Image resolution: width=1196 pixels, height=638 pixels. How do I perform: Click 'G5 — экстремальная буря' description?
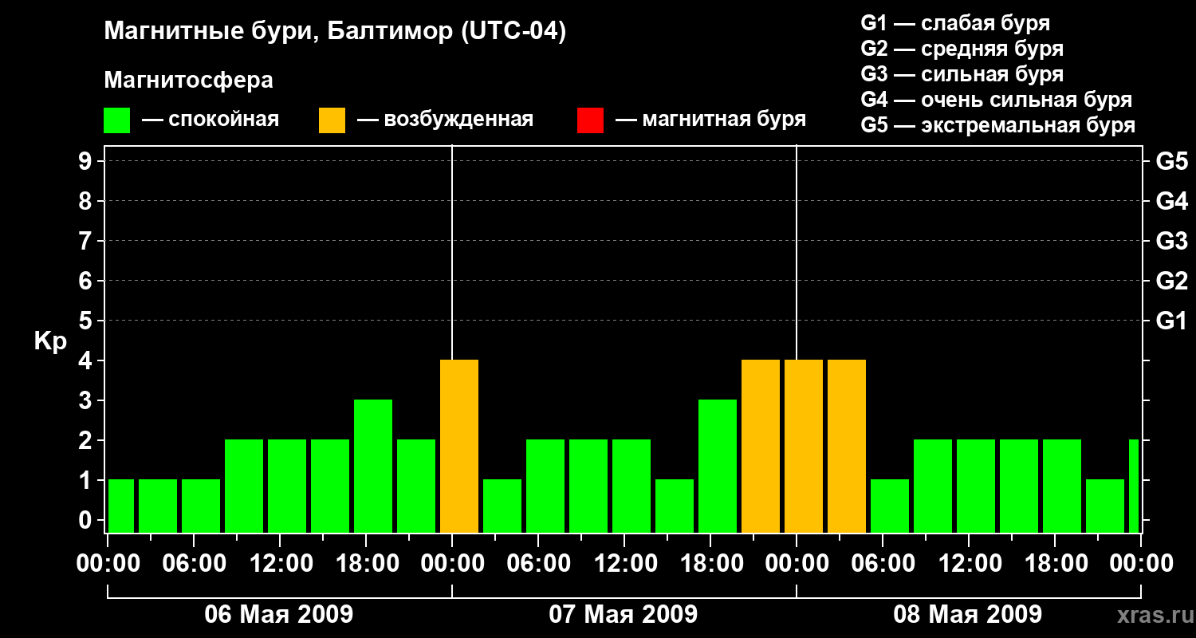pyautogui.click(x=997, y=125)
